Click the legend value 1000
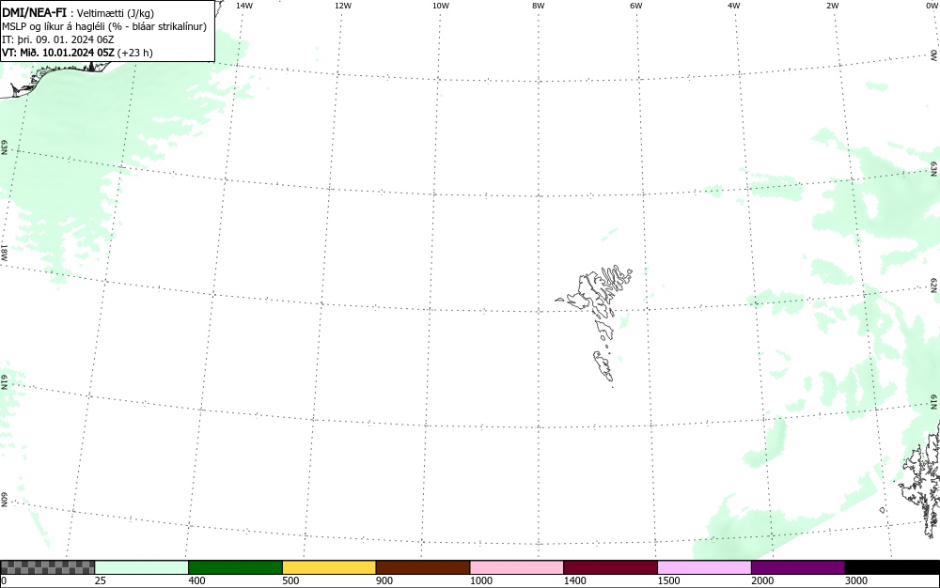940x588 pixels. point(481,580)
